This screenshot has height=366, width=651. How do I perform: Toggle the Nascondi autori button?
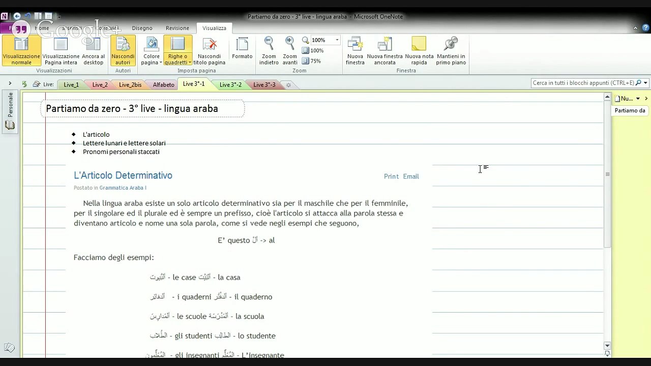[123, 51]
